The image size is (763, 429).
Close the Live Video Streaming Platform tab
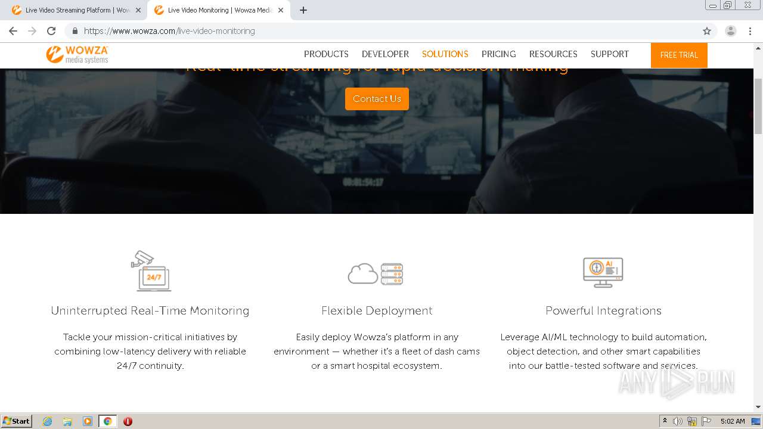tap(138, 10)
